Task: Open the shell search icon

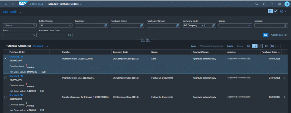Action: coord(257,4)
